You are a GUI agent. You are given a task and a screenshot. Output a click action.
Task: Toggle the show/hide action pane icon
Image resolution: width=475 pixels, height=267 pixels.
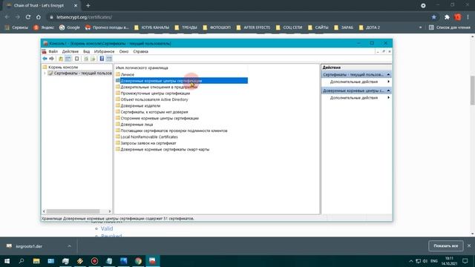[x=109, y=59]
